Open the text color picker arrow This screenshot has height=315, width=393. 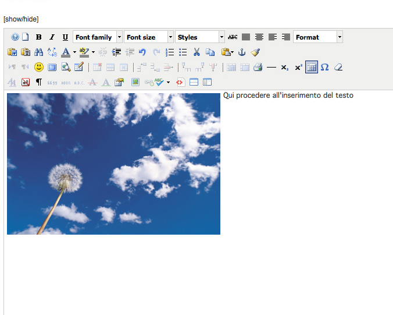tap(74, 52)
